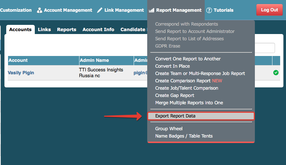Image resolution: width=286 pixels, height=165 pixels.
Task: Open the Account Management menu
Action: 64,10
